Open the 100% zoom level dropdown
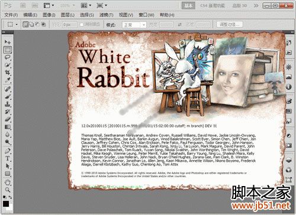 pyautogui.click(x=67, y=5)
